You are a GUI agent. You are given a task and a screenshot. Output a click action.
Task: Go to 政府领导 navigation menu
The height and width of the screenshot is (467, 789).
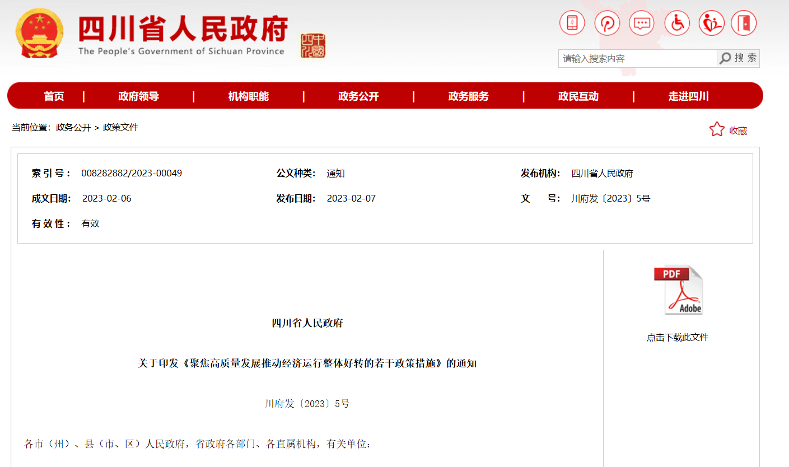tap(138, 96)
